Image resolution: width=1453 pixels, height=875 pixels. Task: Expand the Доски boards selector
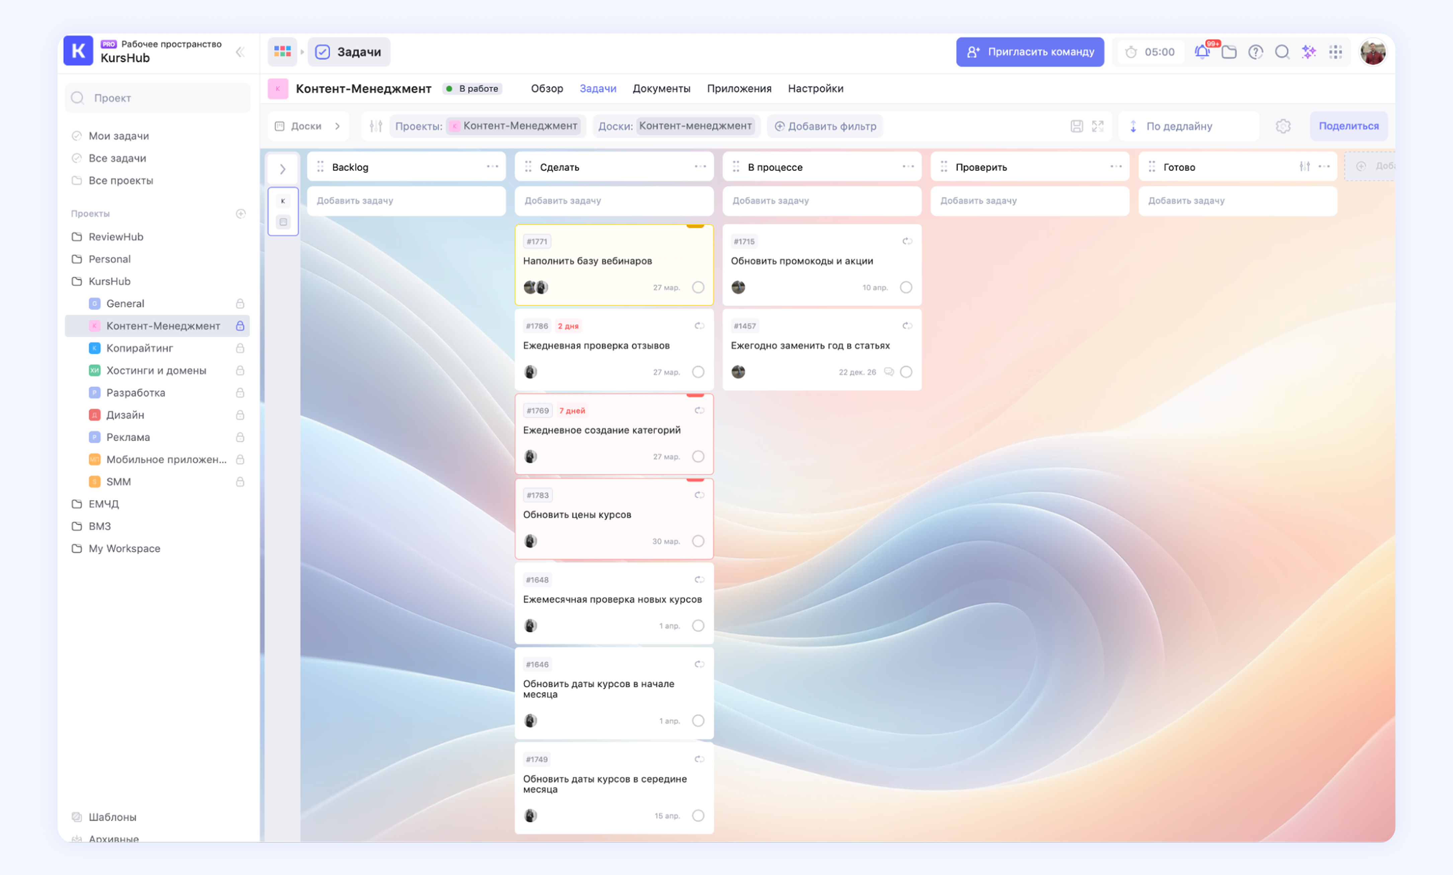point(307,126)
